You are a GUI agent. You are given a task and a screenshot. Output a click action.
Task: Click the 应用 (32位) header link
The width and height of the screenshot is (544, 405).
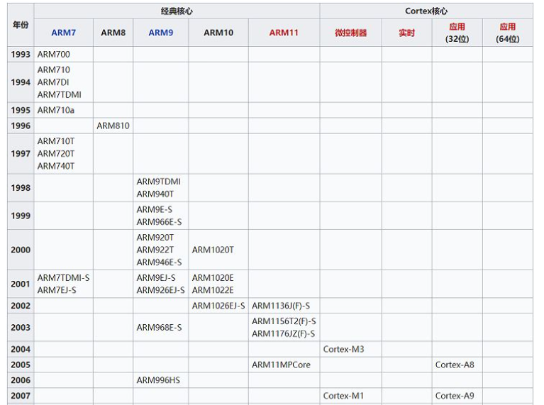[457, 27]
